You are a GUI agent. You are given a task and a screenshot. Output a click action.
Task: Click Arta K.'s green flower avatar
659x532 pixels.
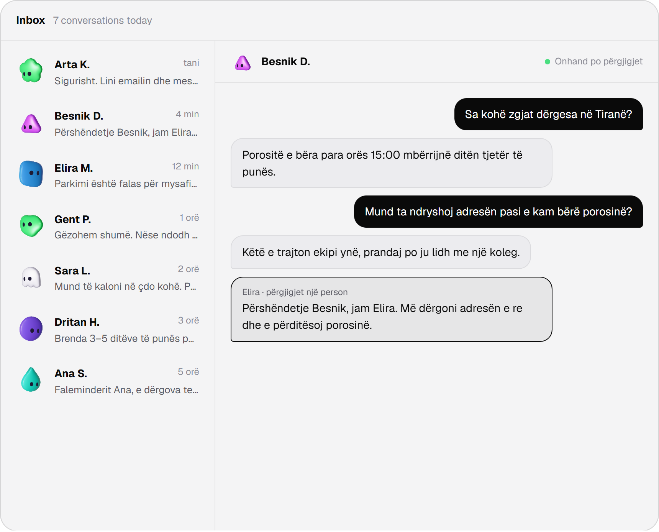[31, 71]
